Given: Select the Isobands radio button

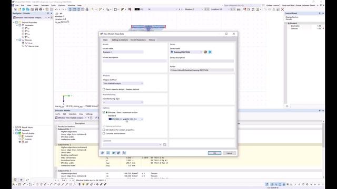Looking at the screenshot, I should [20, 136].
